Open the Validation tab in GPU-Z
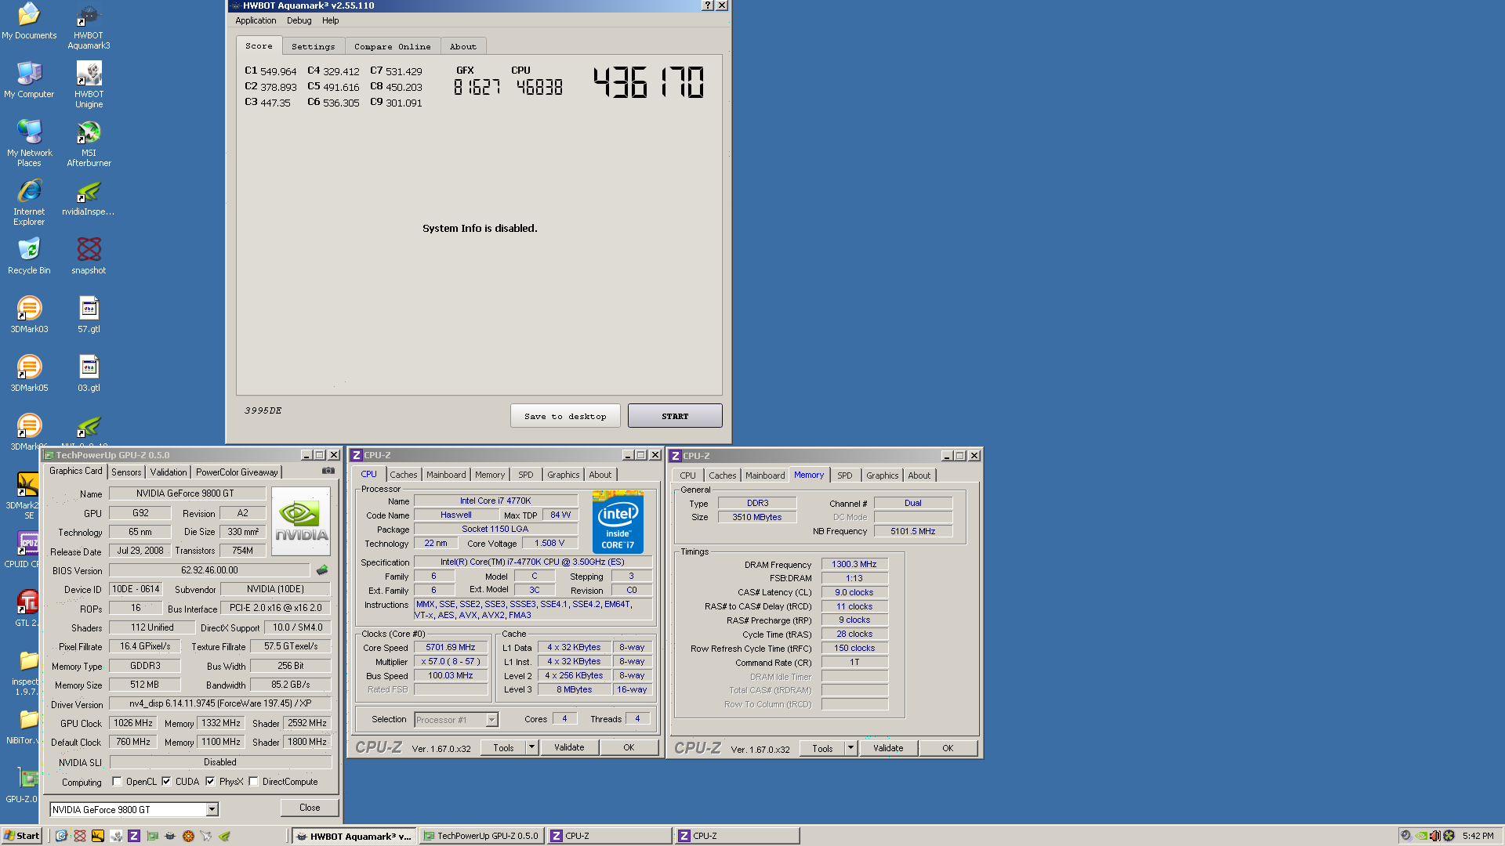Screen dimensions: 1505x846 pyautogui.click(x=169, y=472)
